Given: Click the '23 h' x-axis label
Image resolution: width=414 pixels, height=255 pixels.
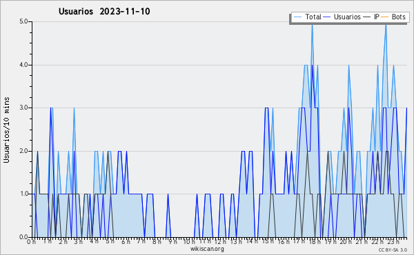Looking at the screenshot, I should pos(393,242).
